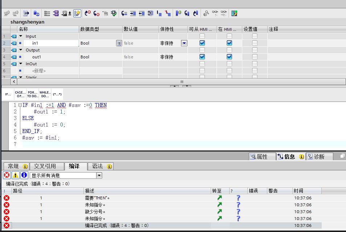Click the document-with-arrow toolbar icon

coord(26,13)
